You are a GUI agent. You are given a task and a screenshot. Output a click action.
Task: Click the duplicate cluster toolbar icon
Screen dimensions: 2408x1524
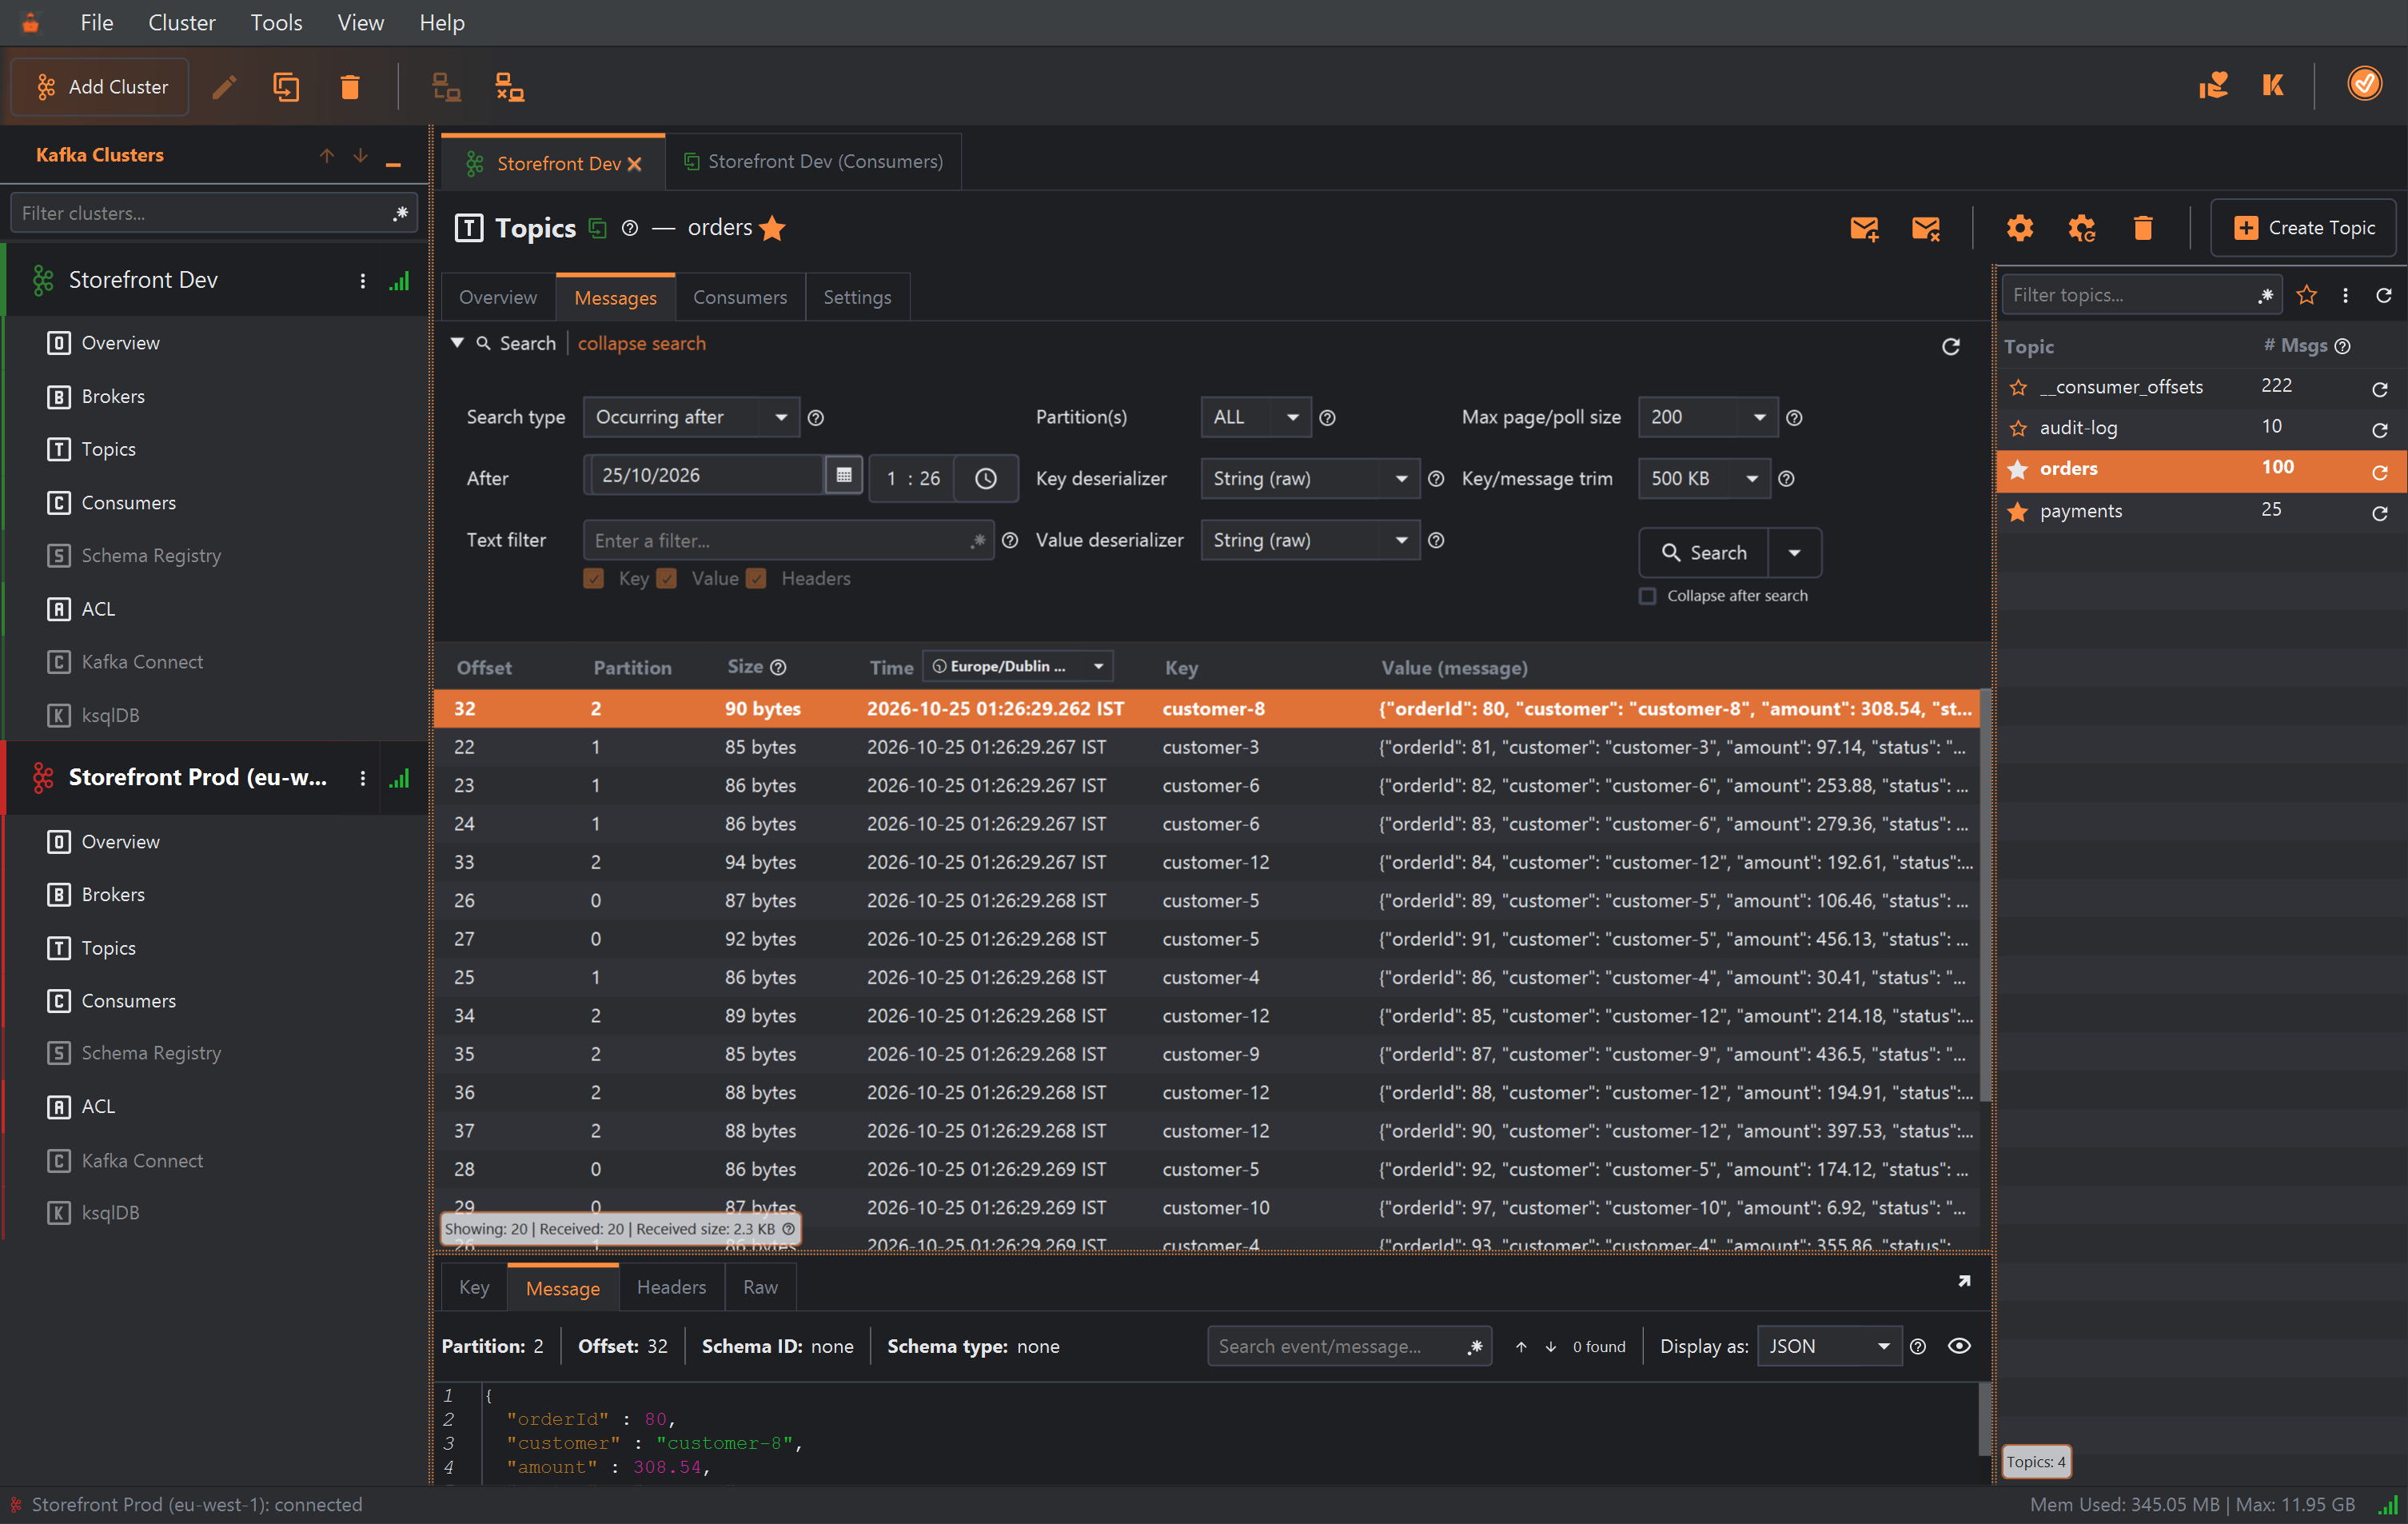pyautogui.click(x=286, y=87)
